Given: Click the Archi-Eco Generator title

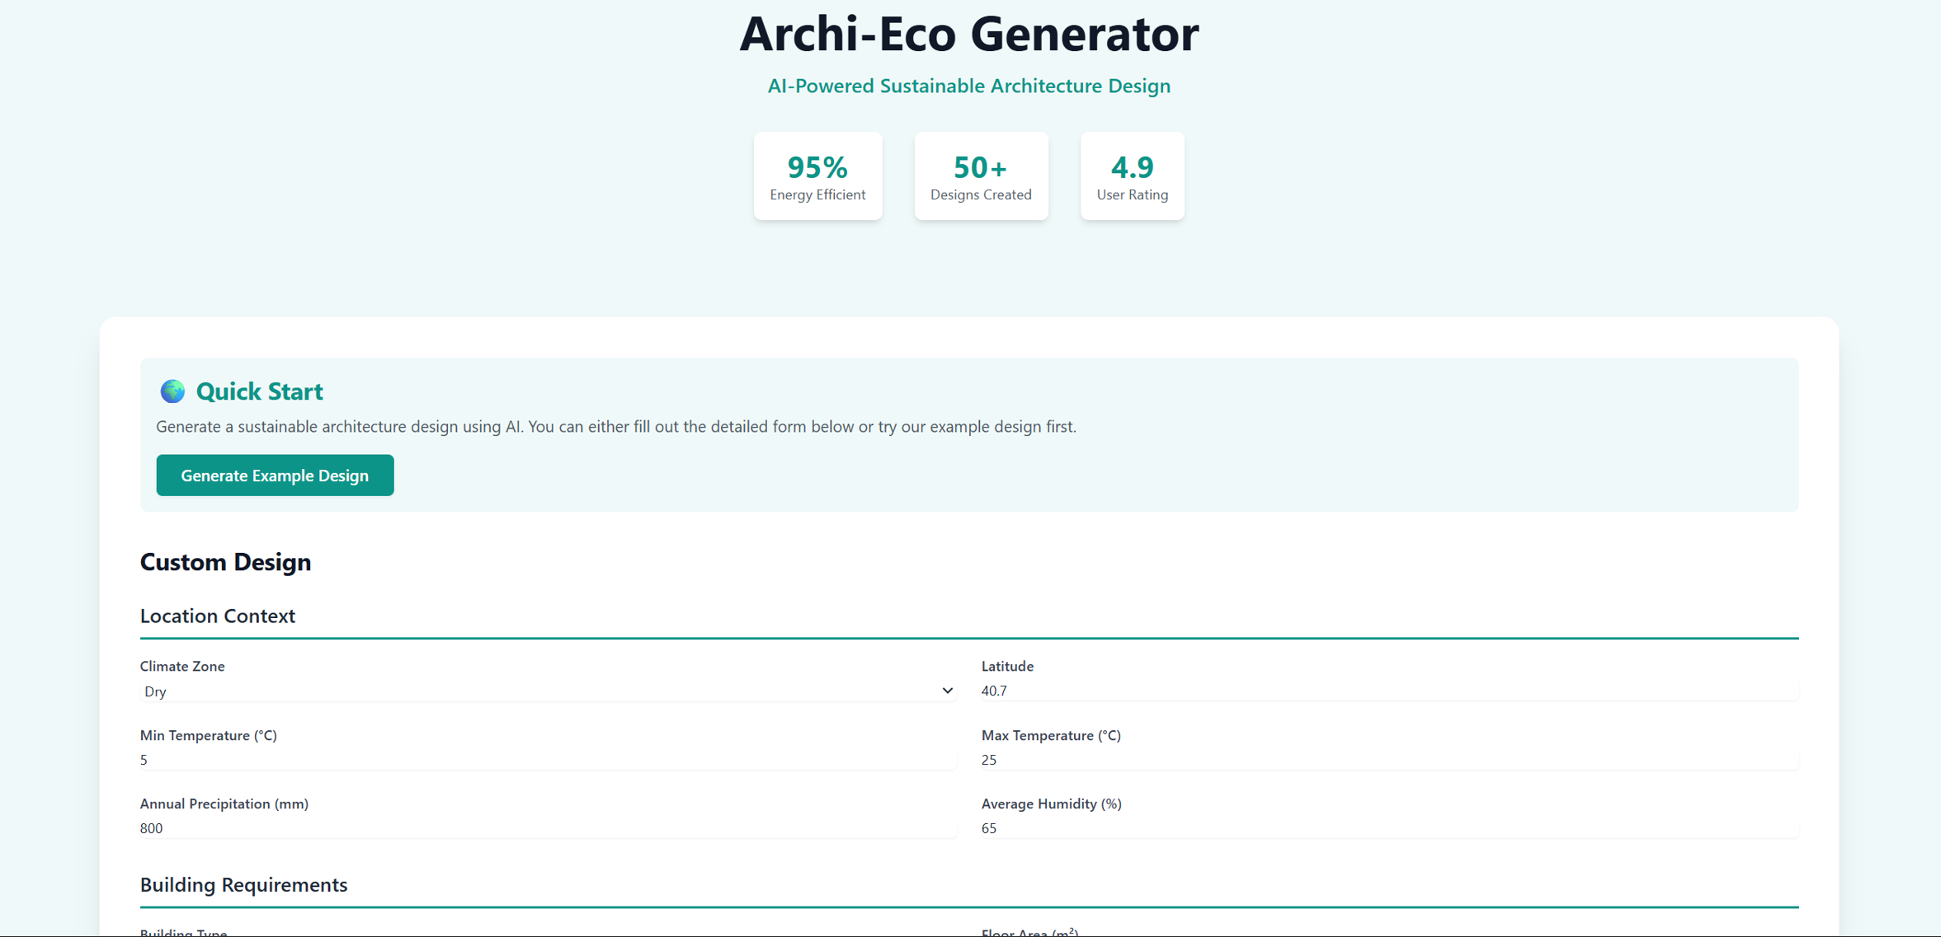Looking at the screenshot, I should click(x=969, y=35).
